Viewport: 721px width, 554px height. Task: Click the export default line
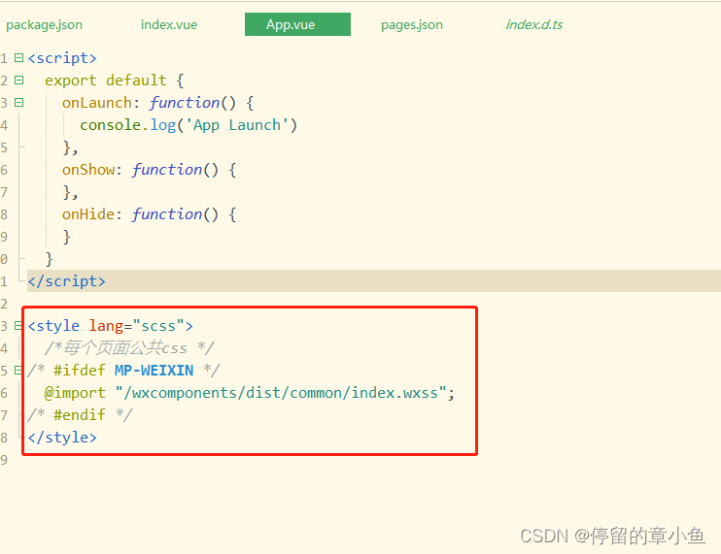pyautogui.click(x=115, y=81)
